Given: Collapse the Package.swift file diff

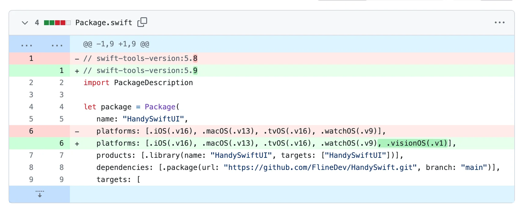Looking at the screenshot, I should click(x=25, y=23).
